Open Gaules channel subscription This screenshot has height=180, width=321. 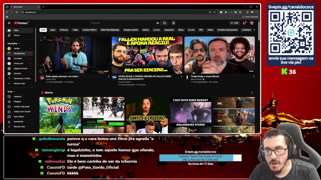pyautogui.click(x=20, y=48)
